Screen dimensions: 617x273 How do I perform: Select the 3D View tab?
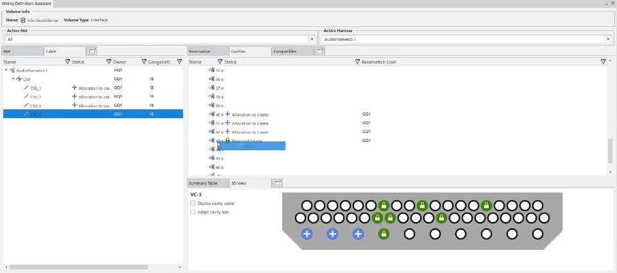tap(250, 183)
